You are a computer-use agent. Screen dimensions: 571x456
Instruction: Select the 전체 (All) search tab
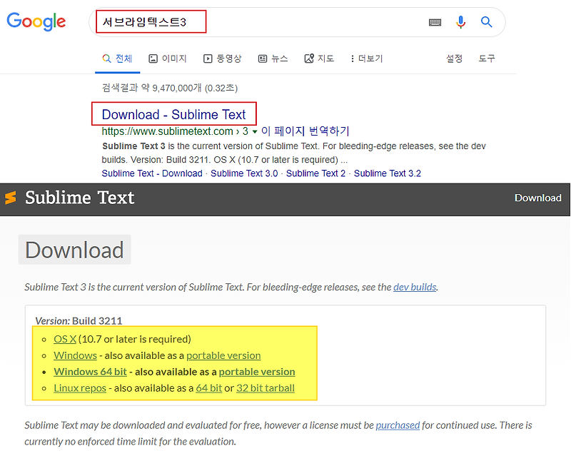pyautogui.click(x=117, y=59)
